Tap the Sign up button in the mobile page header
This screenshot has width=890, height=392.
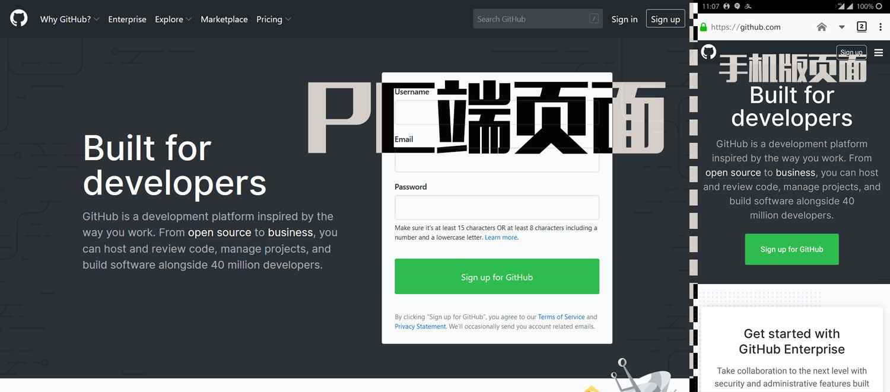(x=851, y=52)
